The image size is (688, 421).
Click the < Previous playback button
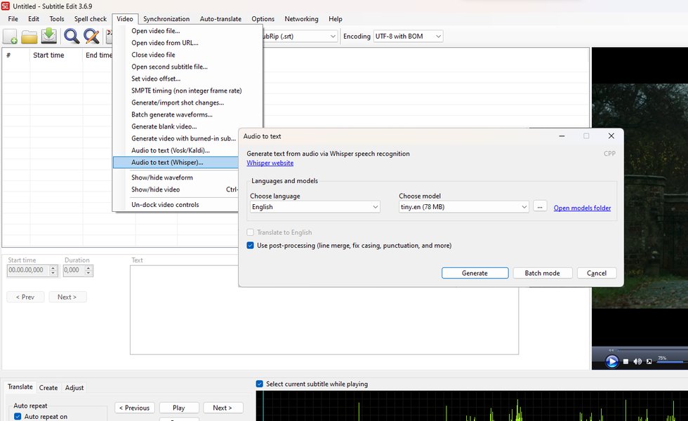[x=135, y=408]
